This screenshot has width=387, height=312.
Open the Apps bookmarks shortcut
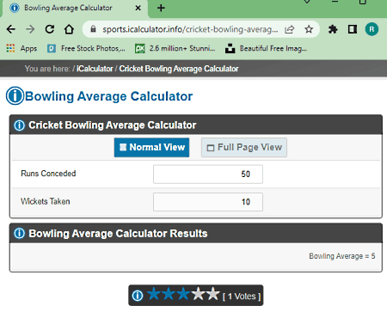tap(21, 48)
